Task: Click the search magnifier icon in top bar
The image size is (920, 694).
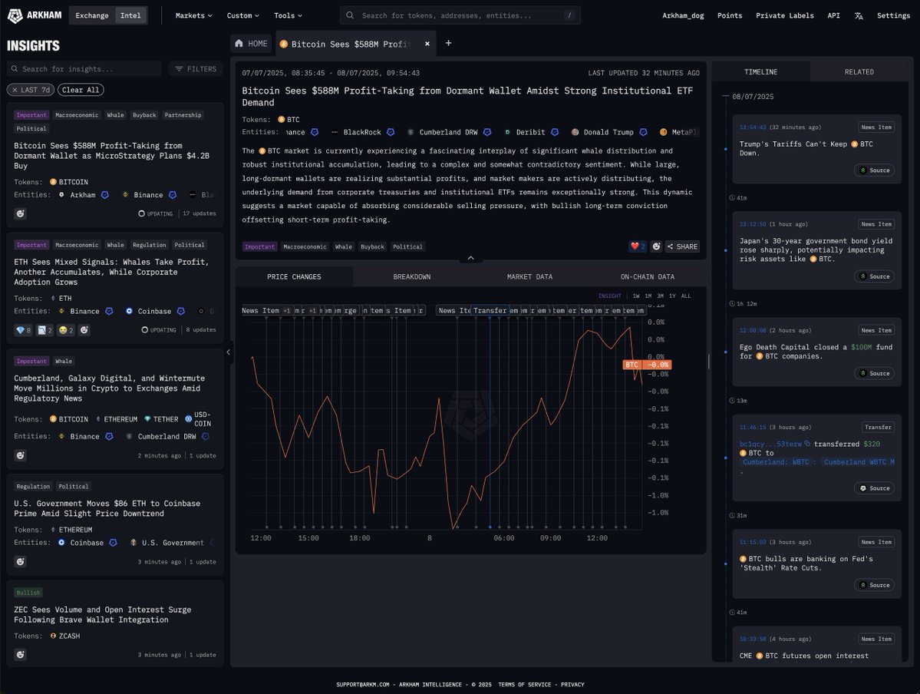Action: tap(350, 15)
